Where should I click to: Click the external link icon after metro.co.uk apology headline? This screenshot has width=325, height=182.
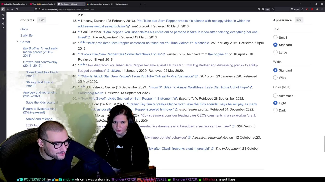129,26
